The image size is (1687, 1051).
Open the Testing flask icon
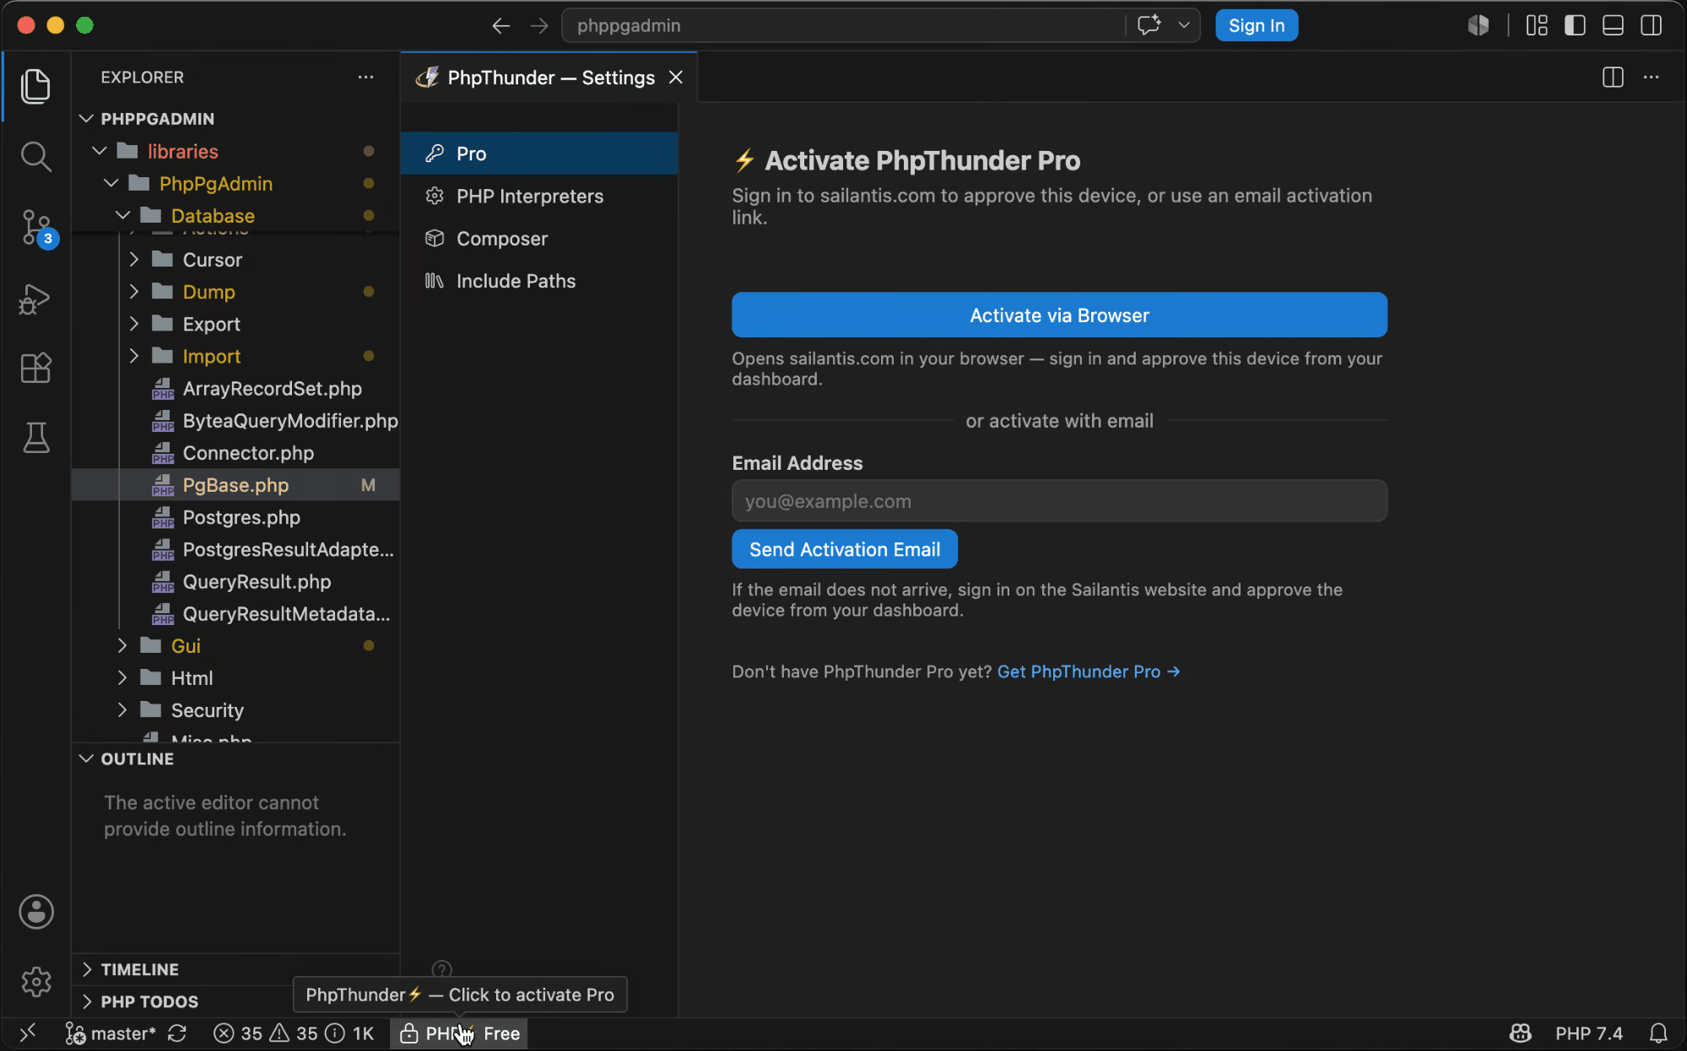point(35,438)
